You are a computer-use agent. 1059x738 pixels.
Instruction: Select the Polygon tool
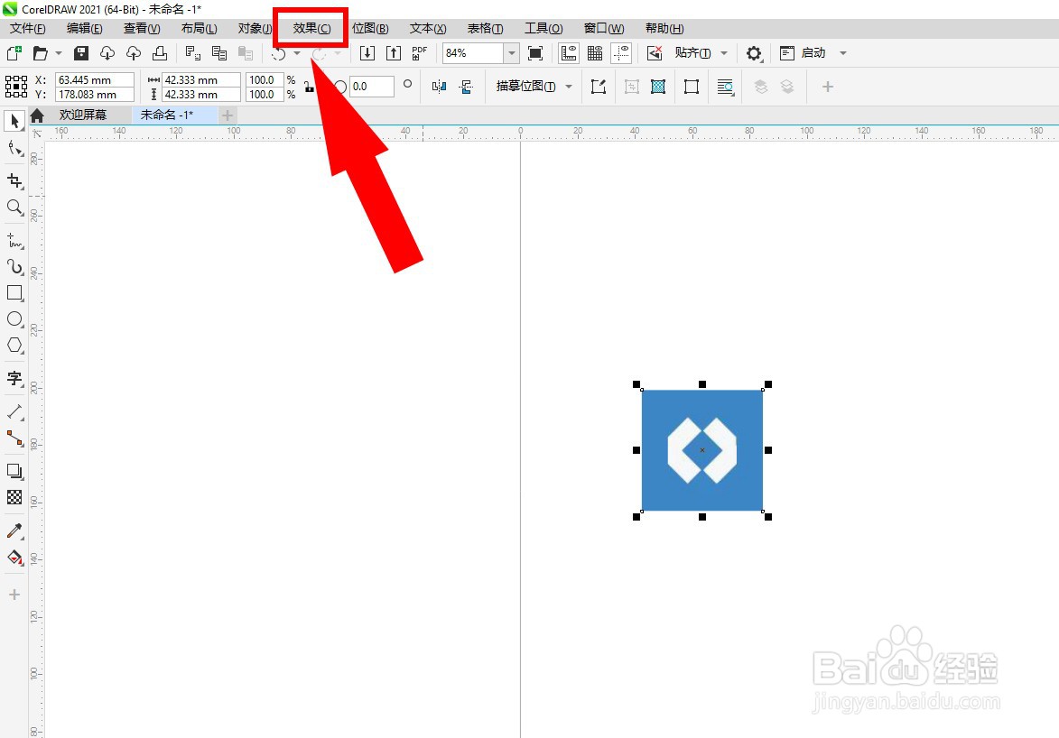point(14,345)
